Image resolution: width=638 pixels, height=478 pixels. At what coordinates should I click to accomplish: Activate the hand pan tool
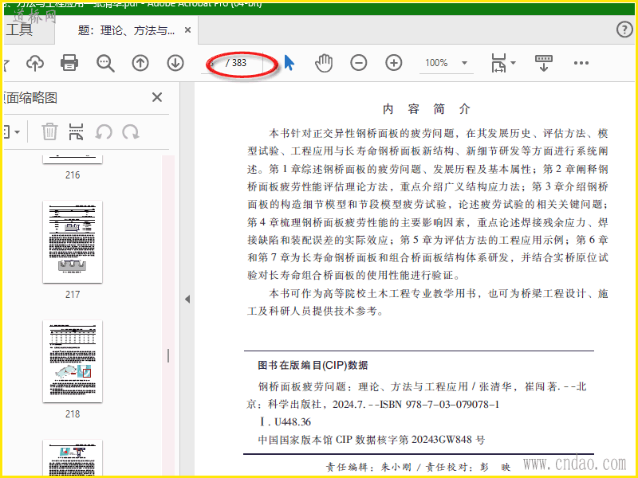324,63
